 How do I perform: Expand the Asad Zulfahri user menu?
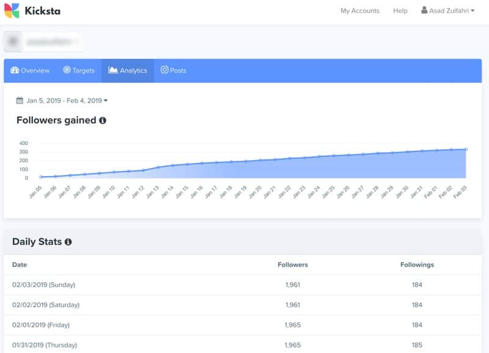tap(448, 10)
